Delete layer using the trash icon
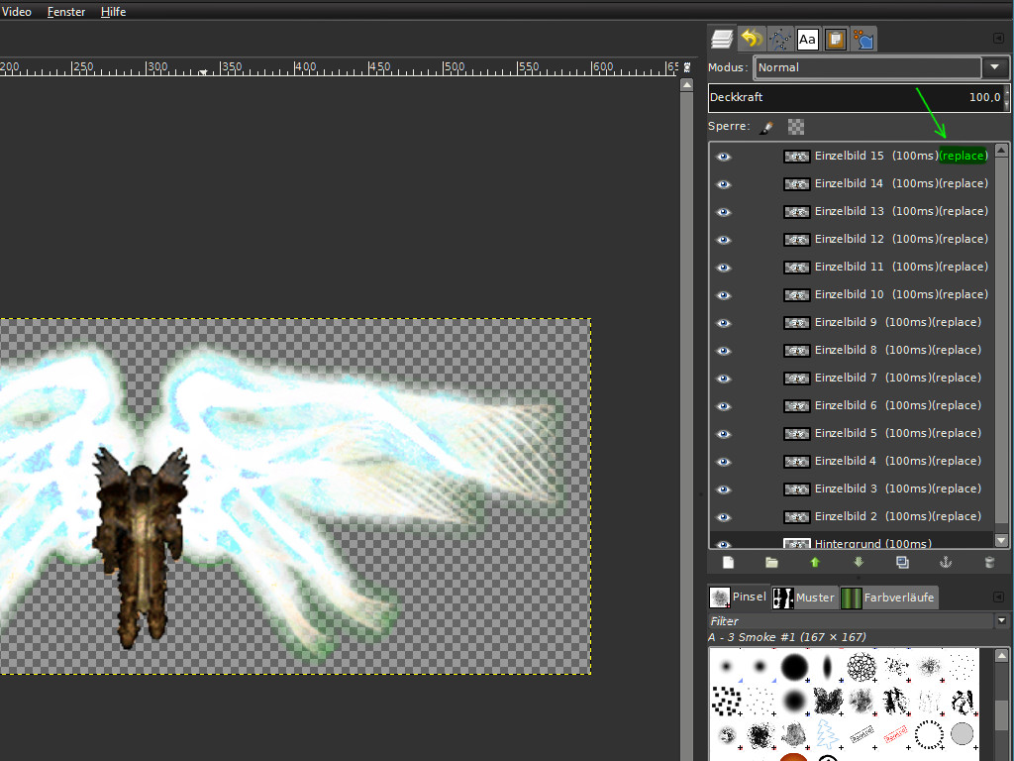 click(x=988, y=562)
